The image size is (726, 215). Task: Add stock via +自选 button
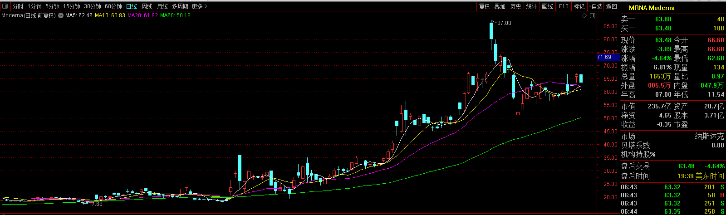595,6
